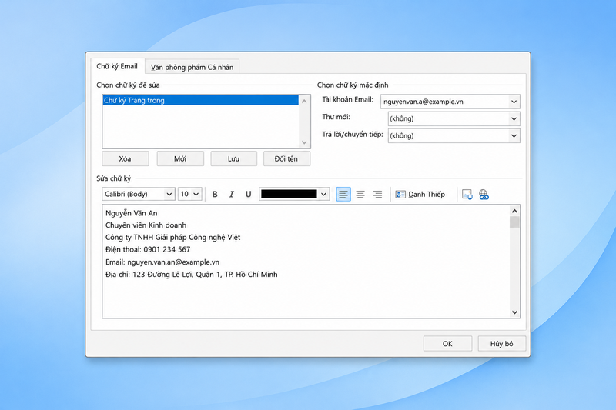The height and width of the screenshot is (410, 616).
Task: Click the signature list scroll up arrow
Action: pos(304,102)
